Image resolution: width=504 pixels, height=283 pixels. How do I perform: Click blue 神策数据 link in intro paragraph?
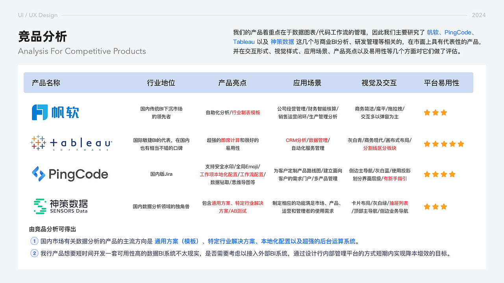coord(282,42)
